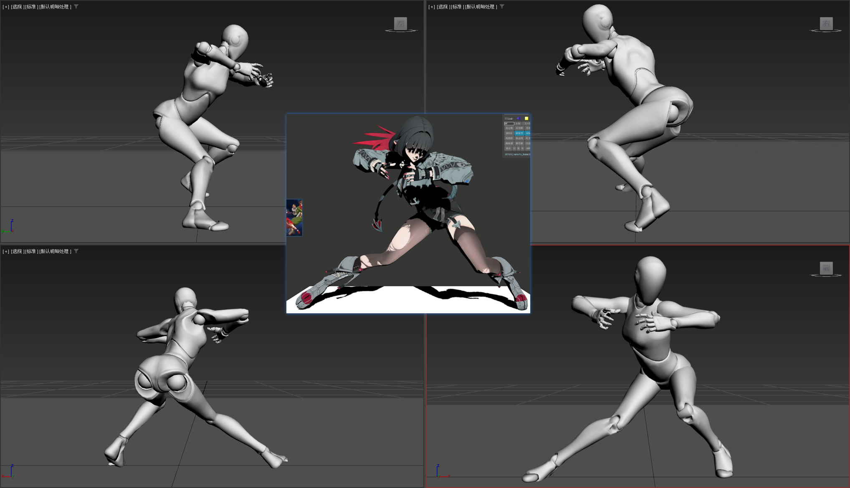Click the filter funnel icon in top-right viewport

[502, 7]
